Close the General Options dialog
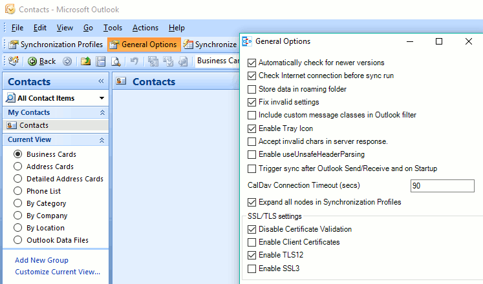The height and width of the screenshot is (284, 483). [x=469, y=41]
